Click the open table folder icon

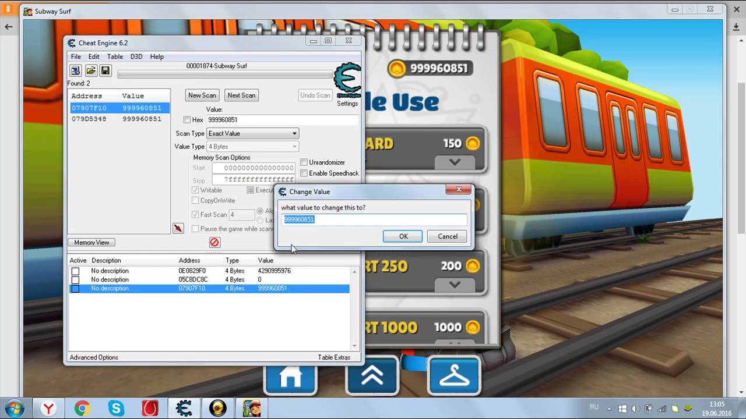[x=90, y=70]
